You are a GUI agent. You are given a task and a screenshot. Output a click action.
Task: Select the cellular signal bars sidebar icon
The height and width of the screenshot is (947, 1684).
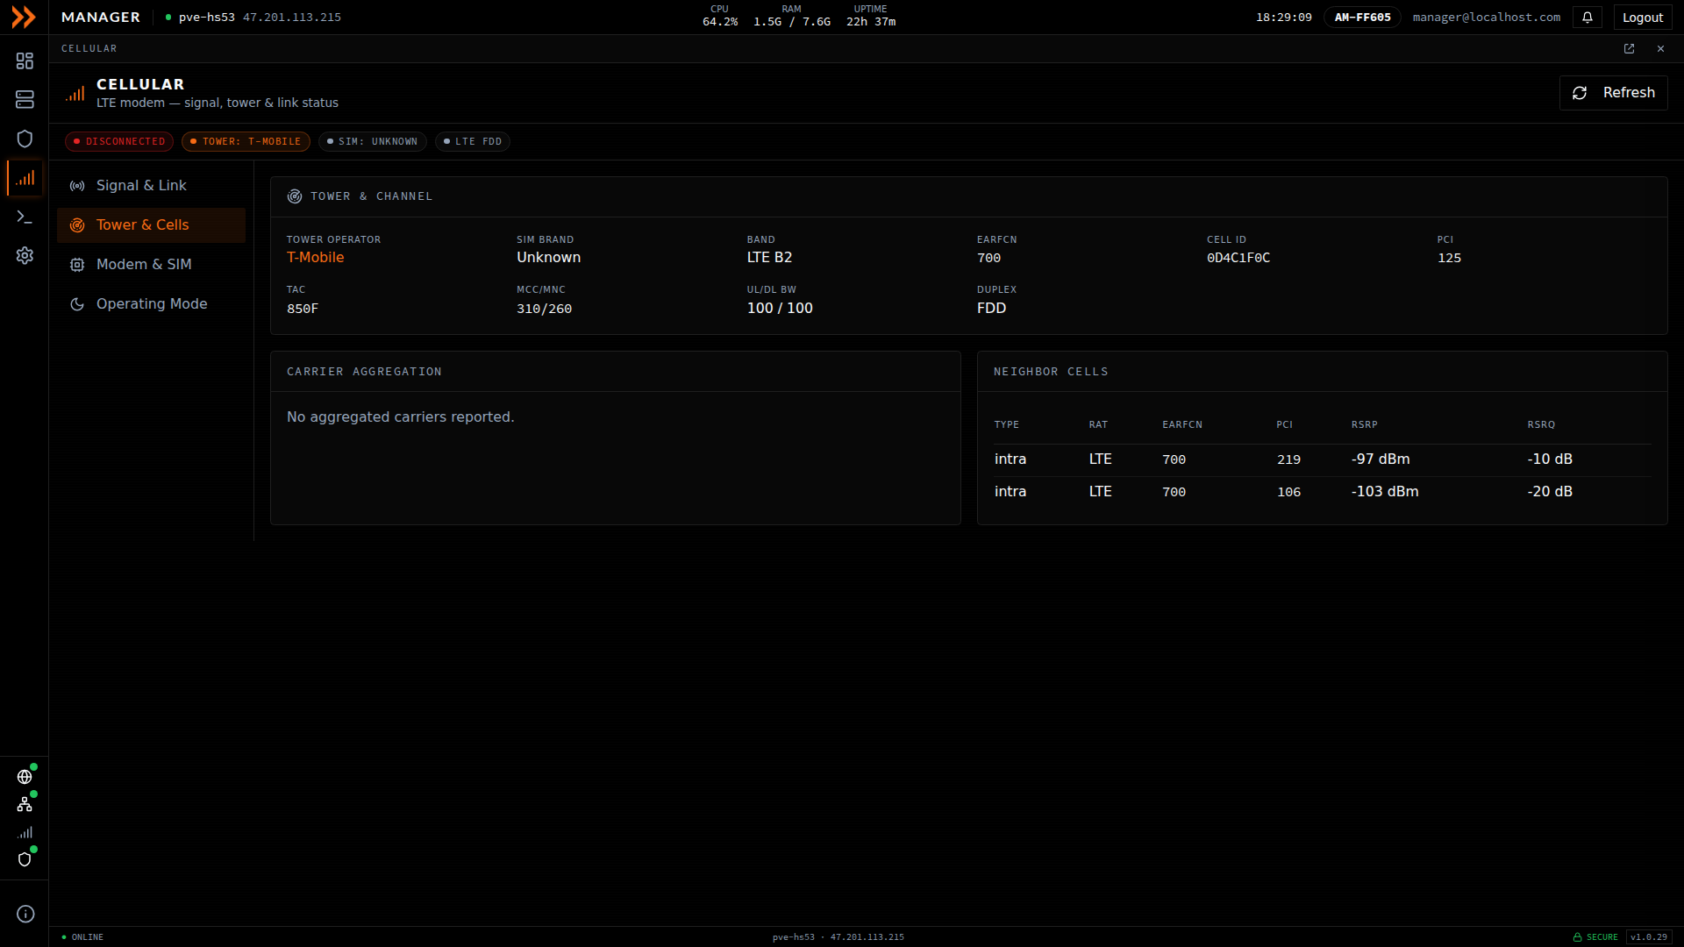click(x=25, y=178)
